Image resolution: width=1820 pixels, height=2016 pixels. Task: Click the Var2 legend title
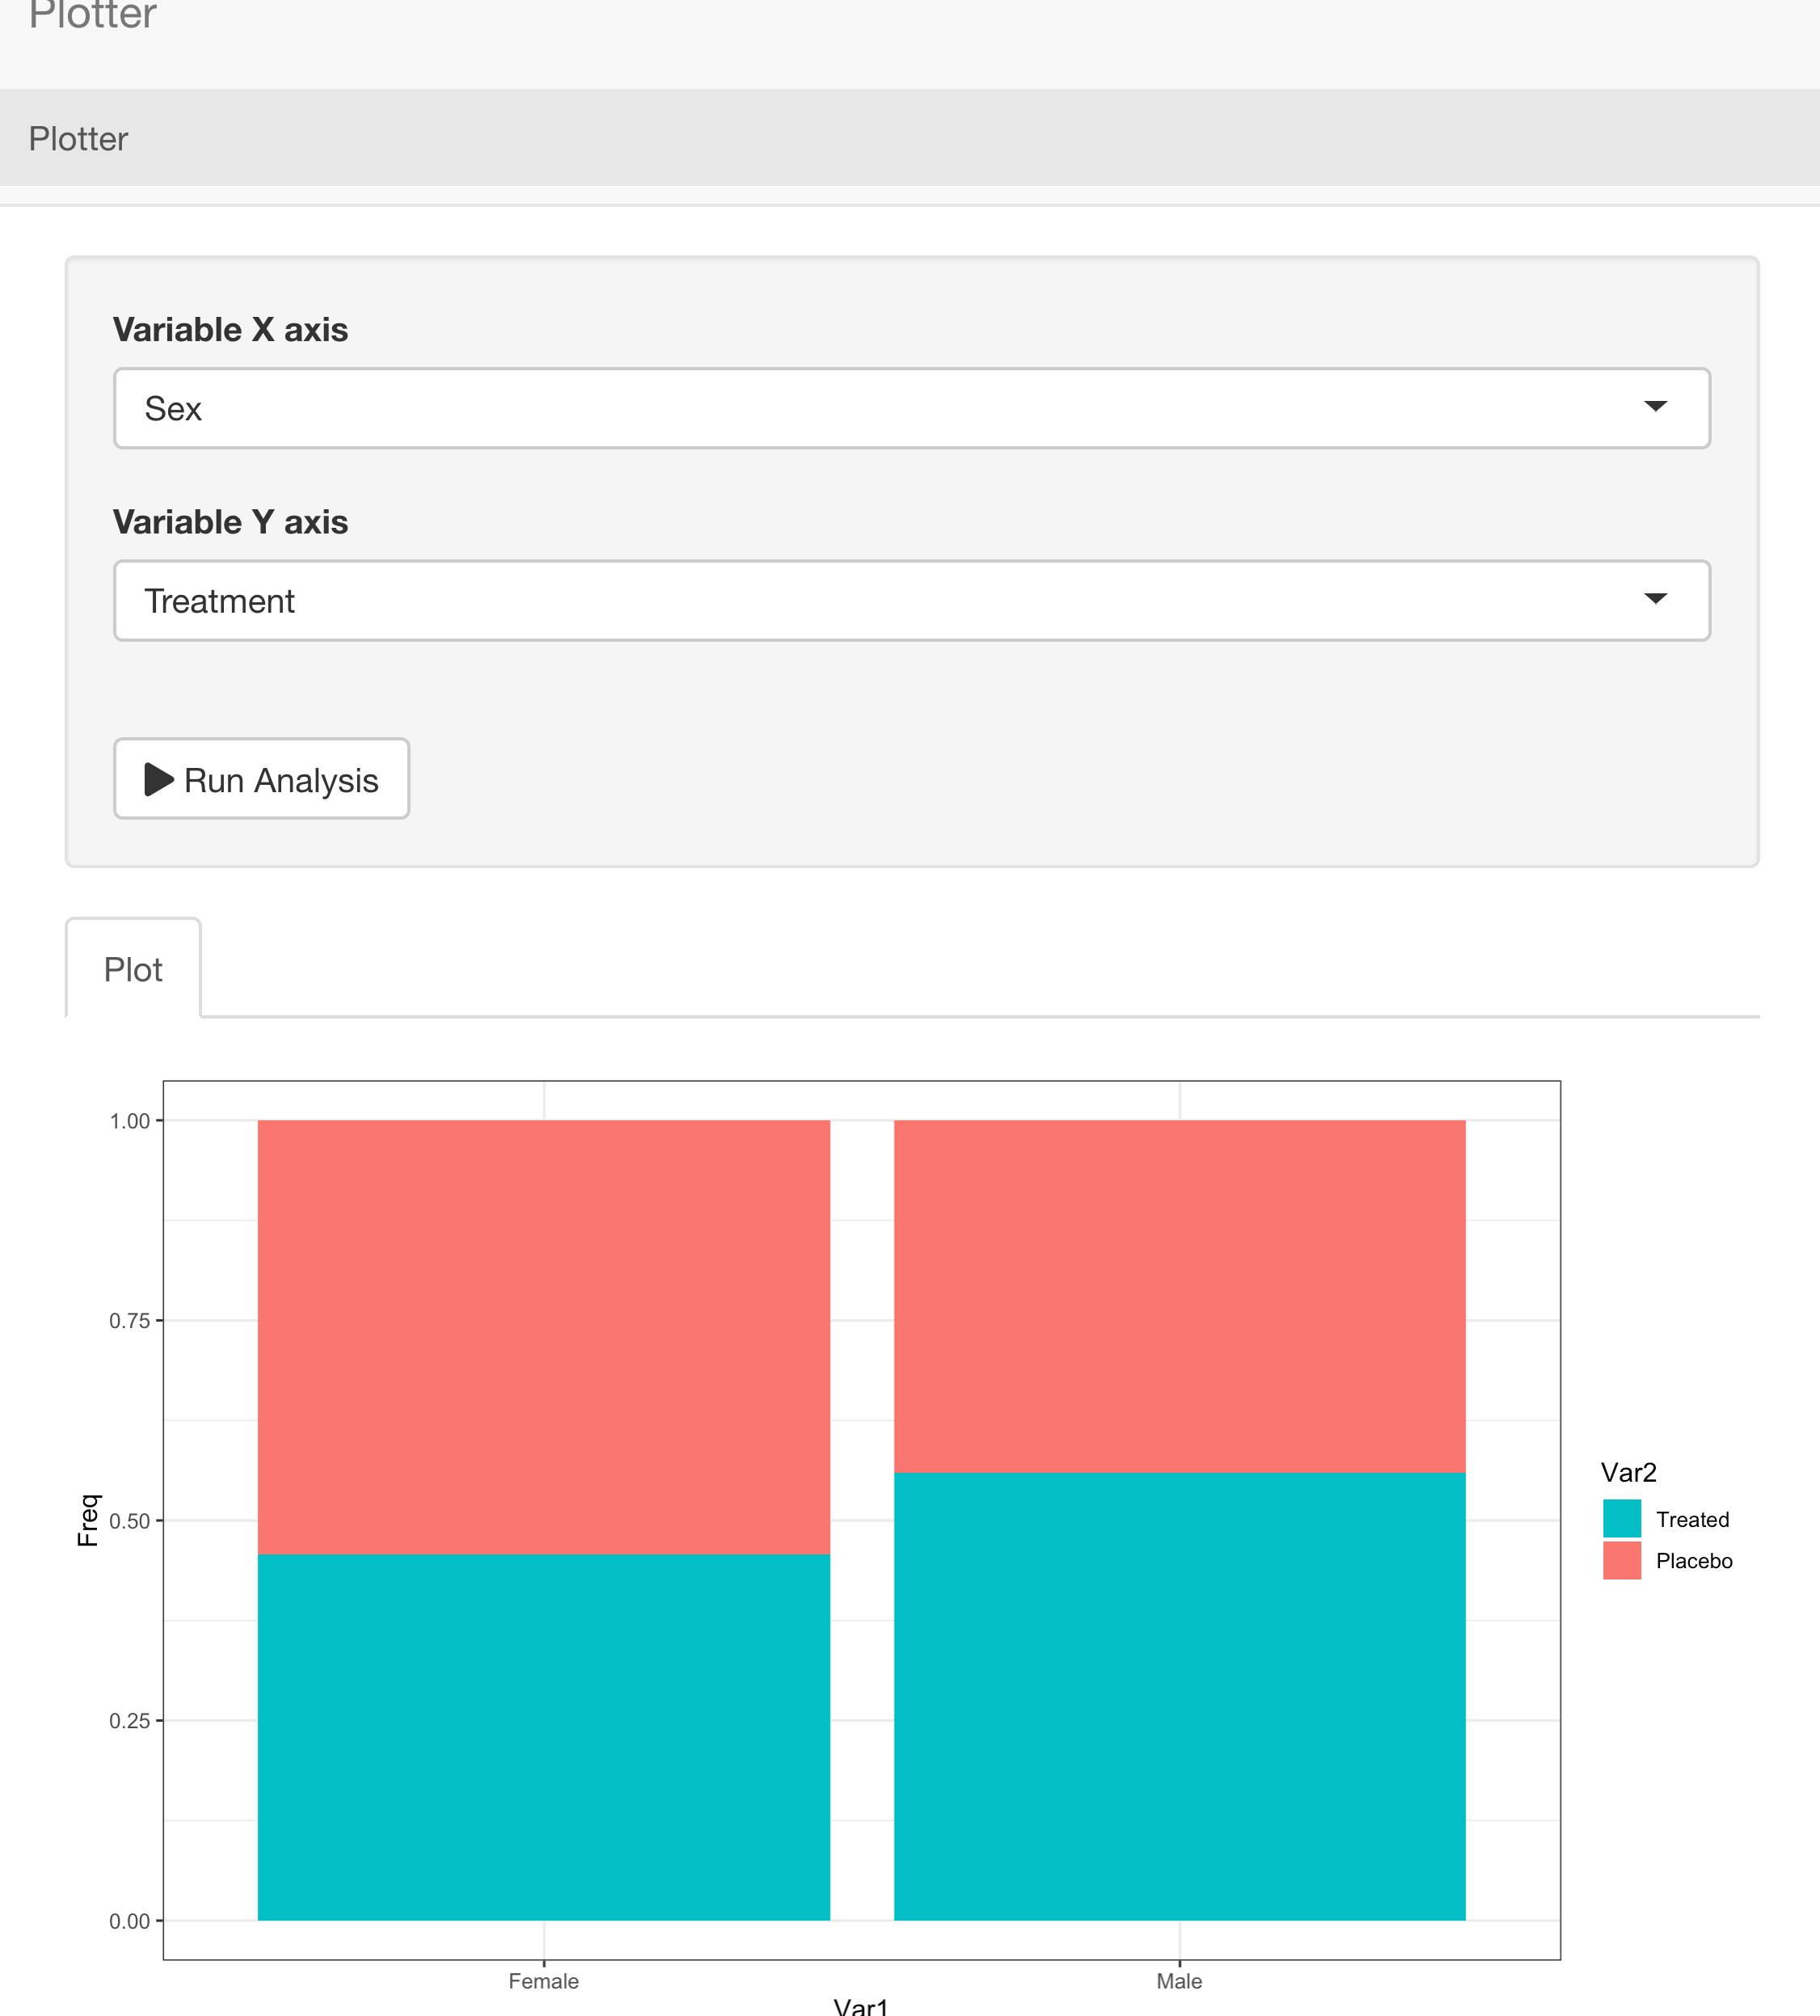coord(1629,1472)
